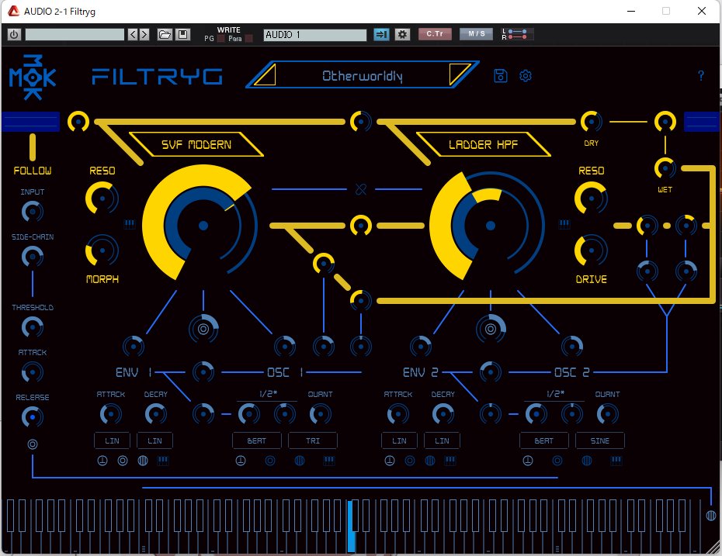Adjust filter 1 large cutoff dial
Screen dimensions: 722x556
pos(203,226)
